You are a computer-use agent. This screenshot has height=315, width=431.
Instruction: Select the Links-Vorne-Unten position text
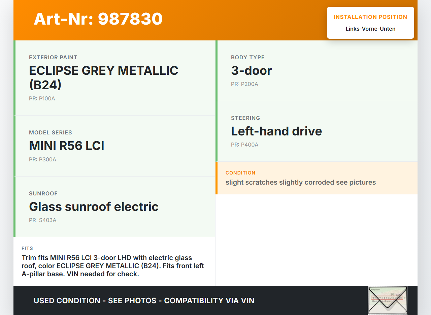(x=370, y=29)
